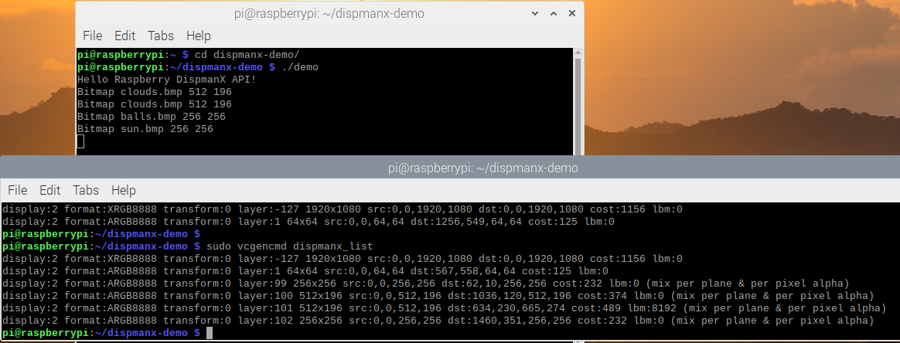The image size is (900, 343).
Task: Click the layer:99 output line
Action: (426, 284)
